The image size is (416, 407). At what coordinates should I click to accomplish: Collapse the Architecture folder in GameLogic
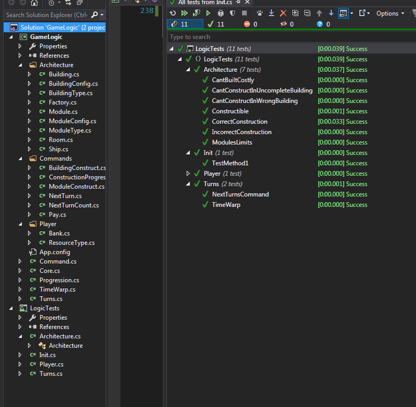20,65
